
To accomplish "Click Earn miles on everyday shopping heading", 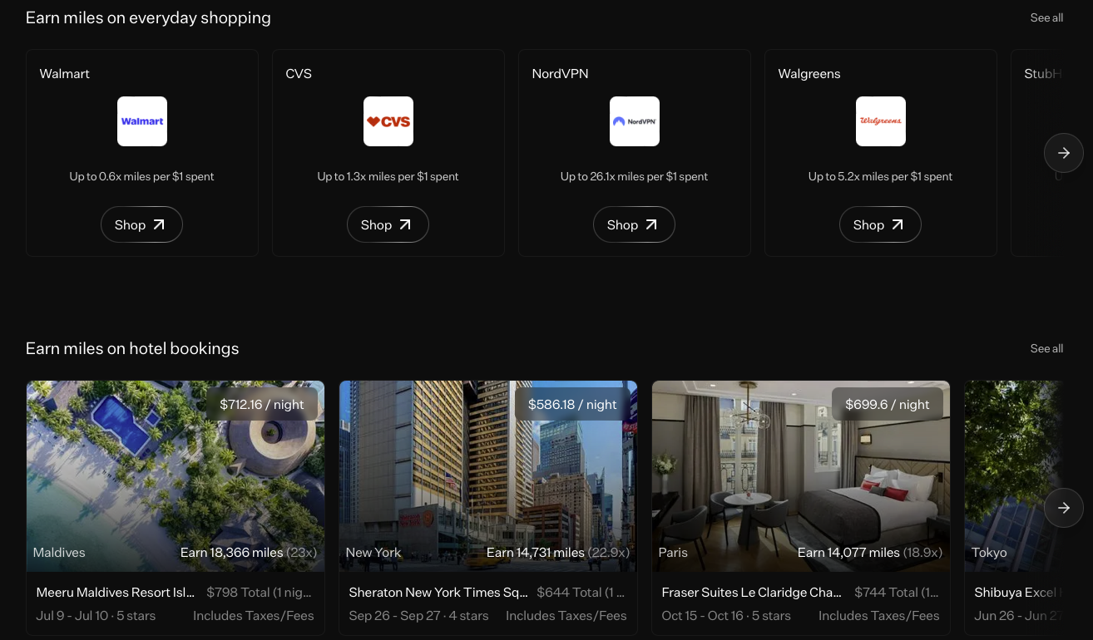I will pos(148,17).
